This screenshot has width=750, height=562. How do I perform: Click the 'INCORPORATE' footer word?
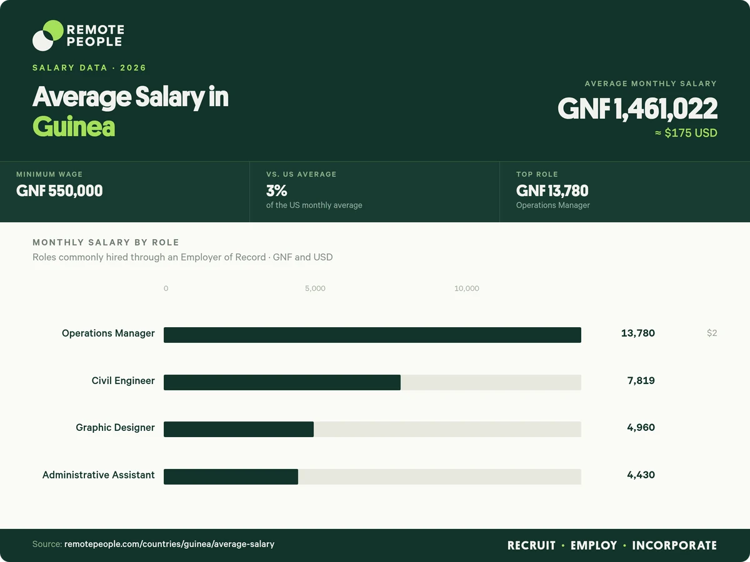(x=674, y=546)
